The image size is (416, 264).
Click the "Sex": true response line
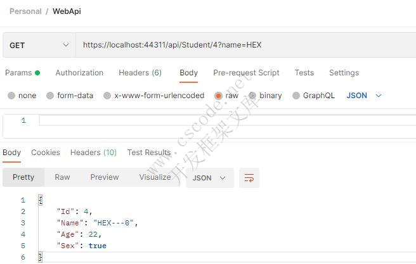(x=81, y=246)
